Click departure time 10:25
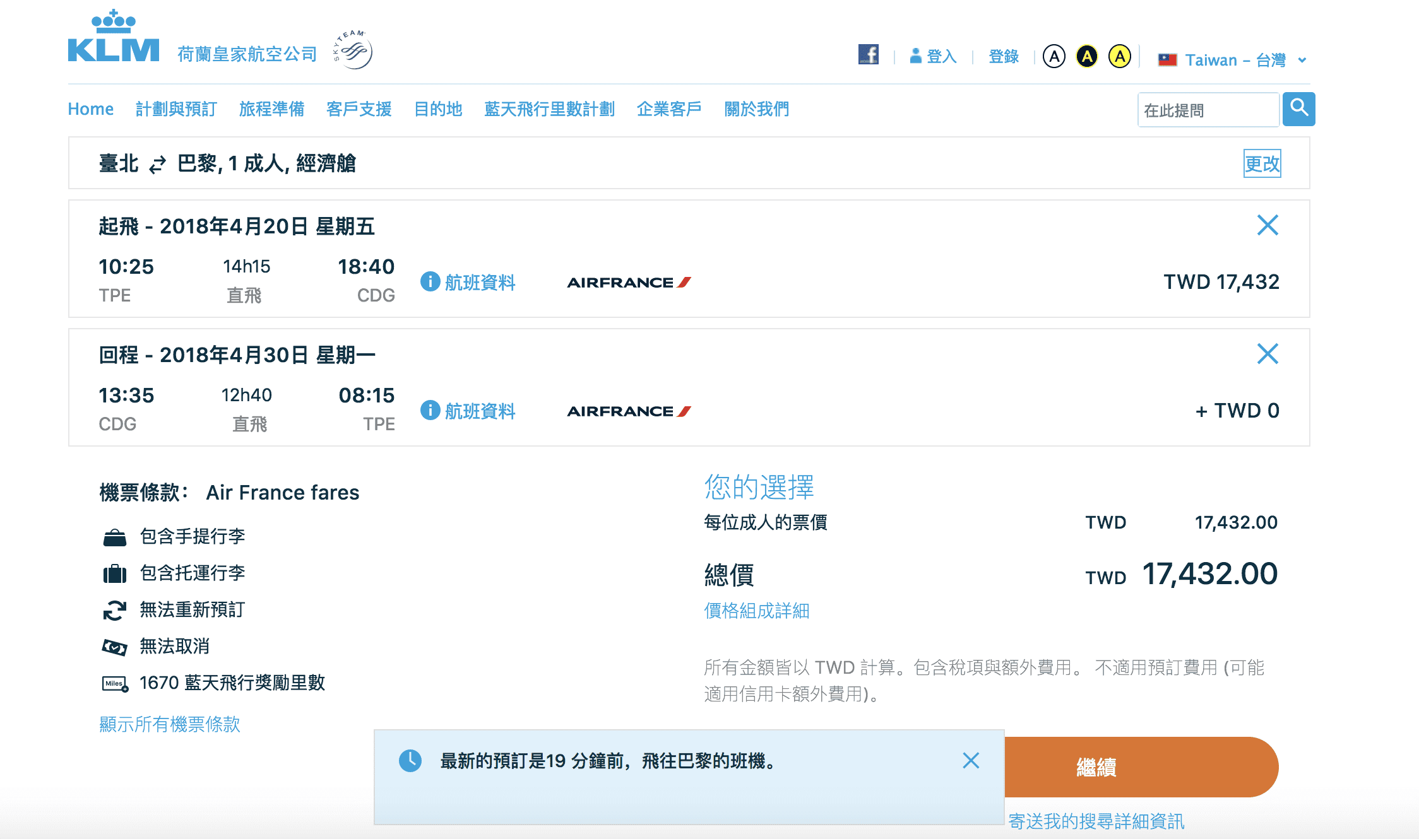This screenshot has height=839, width=1419. [126, 267]
